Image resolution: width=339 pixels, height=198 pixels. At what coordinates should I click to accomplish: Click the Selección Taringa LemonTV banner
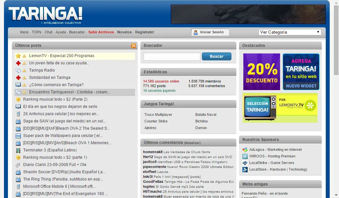[x=280, y=108]
